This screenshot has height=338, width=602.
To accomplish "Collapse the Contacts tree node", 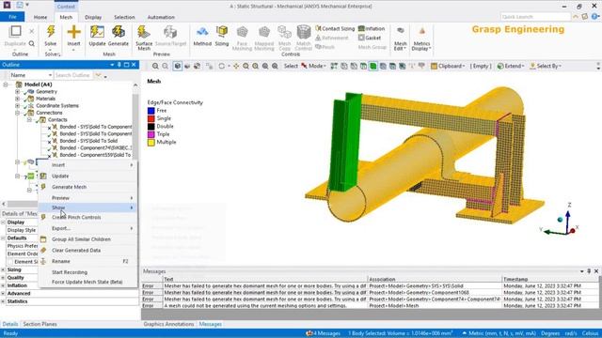I will click(29, 119).
